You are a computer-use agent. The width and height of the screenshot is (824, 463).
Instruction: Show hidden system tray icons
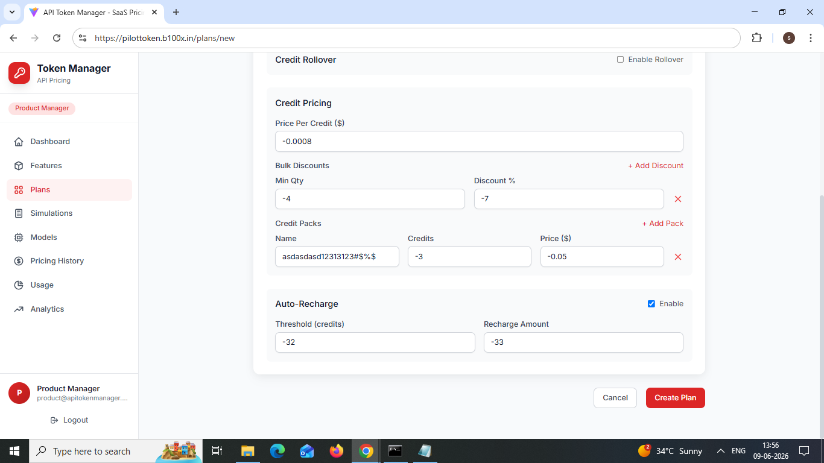[x=720, y=451]
